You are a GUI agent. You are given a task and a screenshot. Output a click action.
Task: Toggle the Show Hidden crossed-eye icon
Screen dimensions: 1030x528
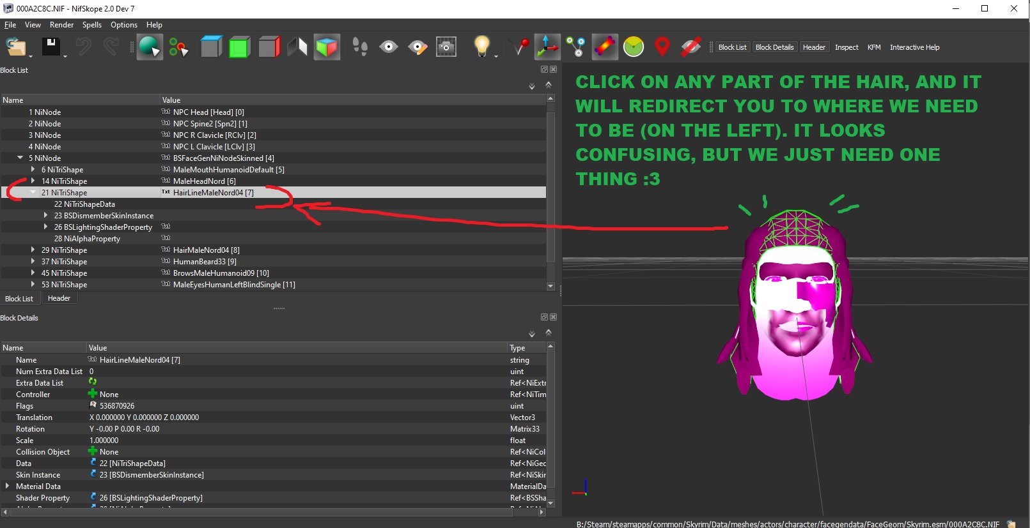[691, 47]
